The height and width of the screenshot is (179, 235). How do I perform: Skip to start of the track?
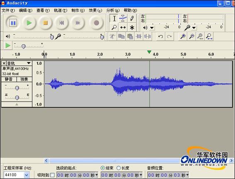62,23
